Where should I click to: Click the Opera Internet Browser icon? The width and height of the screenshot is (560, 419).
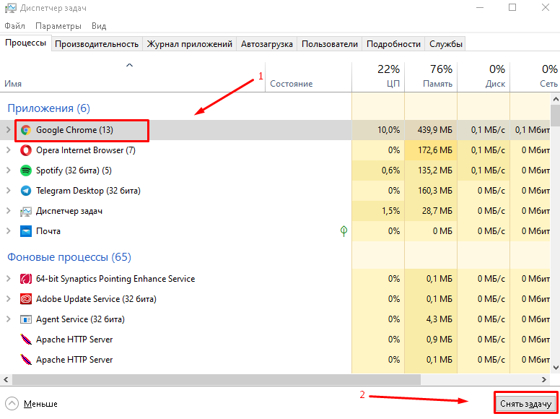point(26,150)
